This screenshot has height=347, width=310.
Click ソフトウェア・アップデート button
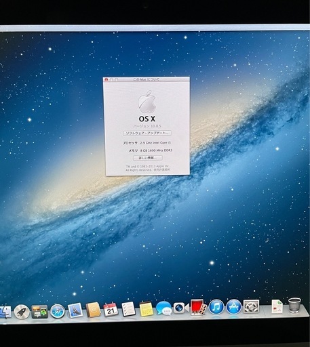pyautogui.click(x=147, y=133)
